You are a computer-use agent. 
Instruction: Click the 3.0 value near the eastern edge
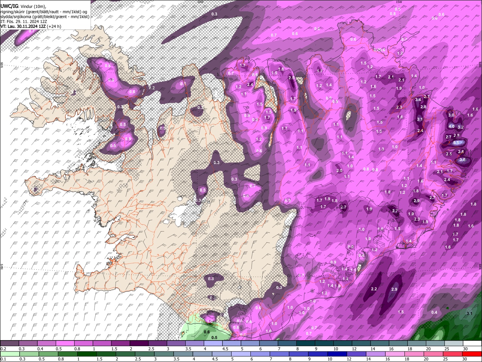(451, 115)
